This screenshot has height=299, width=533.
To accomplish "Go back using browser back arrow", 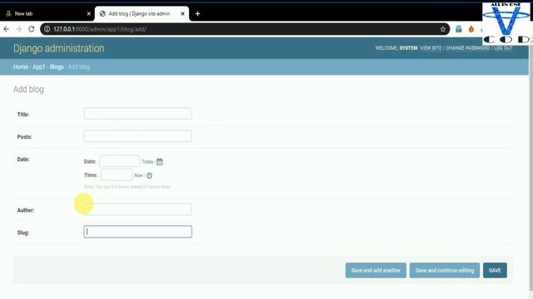I will (6, 29).
